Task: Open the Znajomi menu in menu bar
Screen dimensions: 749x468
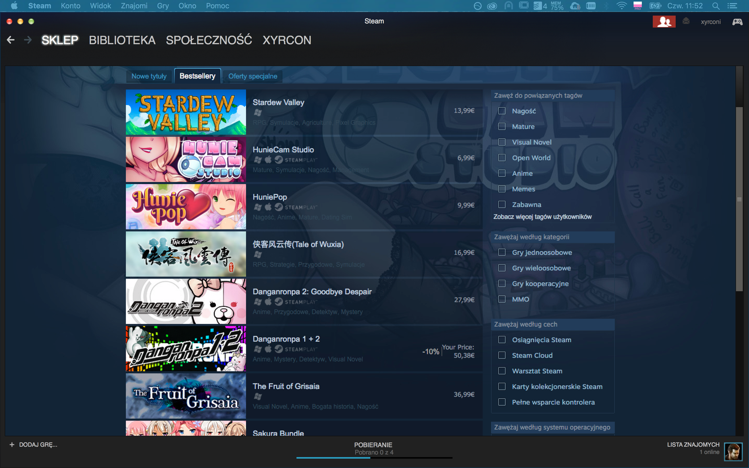Action: pos(134,6)
